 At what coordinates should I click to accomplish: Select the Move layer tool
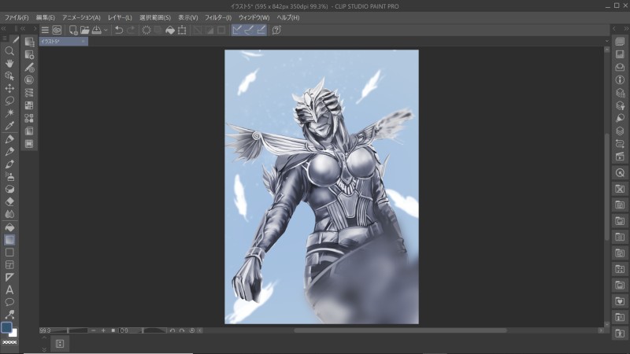9,88
